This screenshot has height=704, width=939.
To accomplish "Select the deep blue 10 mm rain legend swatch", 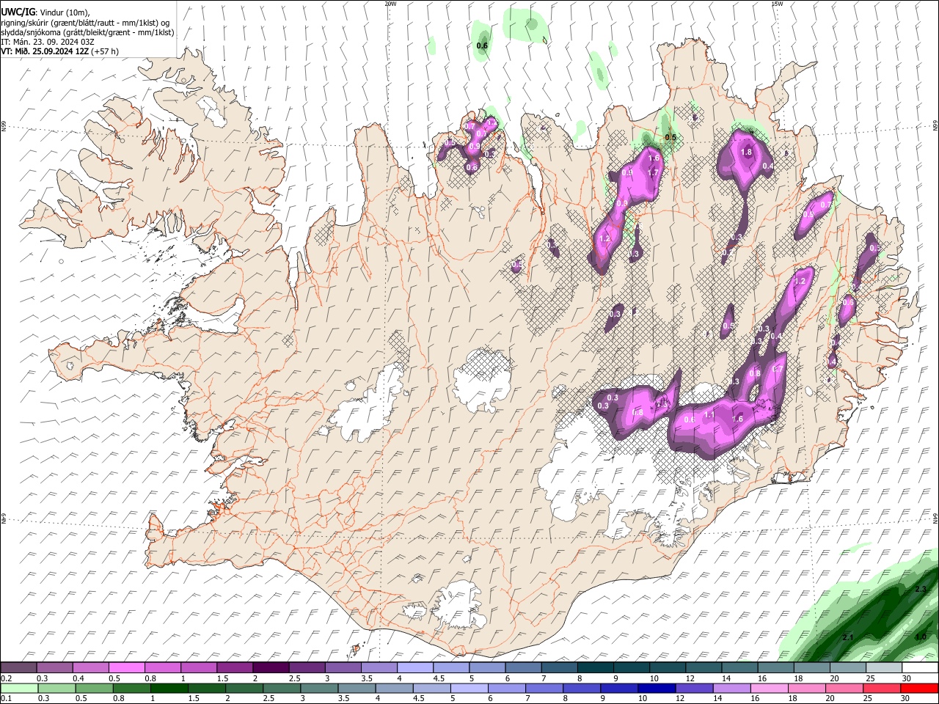I will point(657,689).
